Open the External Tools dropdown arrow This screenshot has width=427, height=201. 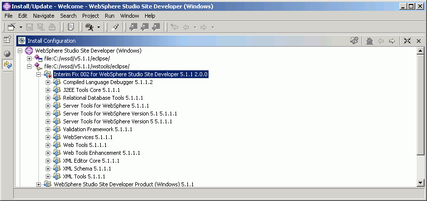(x=98, y=28)
